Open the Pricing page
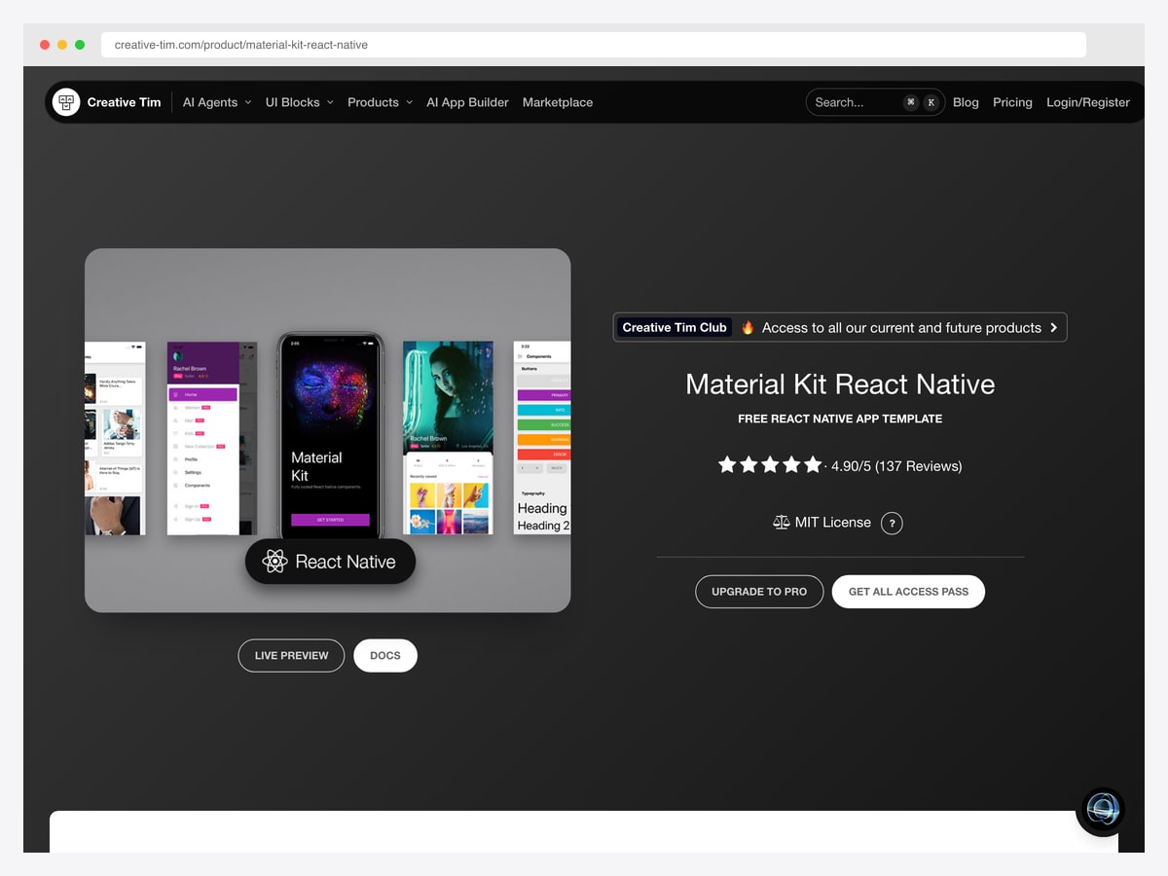Screen dimensions: 1168x876 [1012, 102]
